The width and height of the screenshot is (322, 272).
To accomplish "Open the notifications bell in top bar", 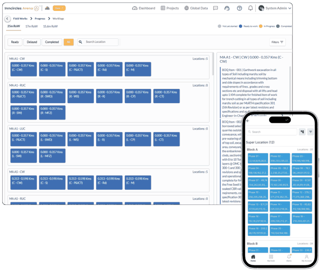I will click(250, 8).
